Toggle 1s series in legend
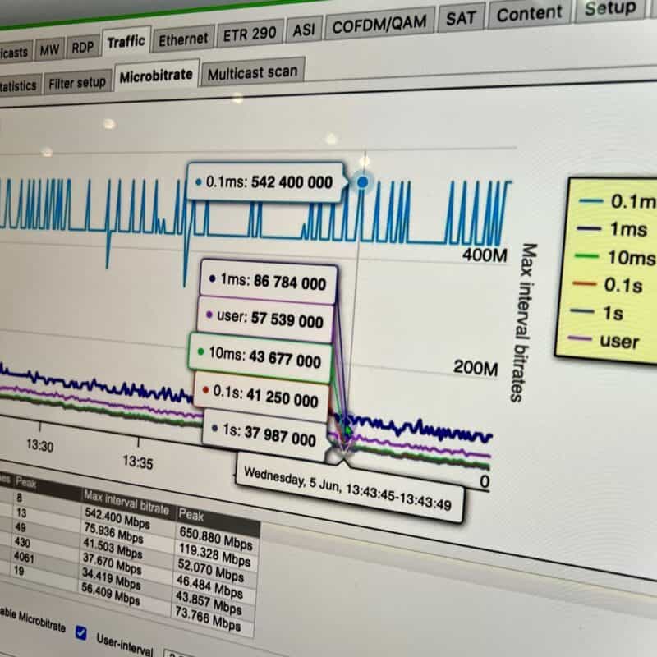The image size is (657, 657). point(597,313)
